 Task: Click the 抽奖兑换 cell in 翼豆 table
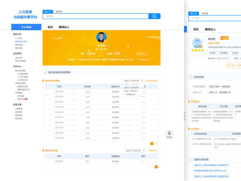pos(115,161)
